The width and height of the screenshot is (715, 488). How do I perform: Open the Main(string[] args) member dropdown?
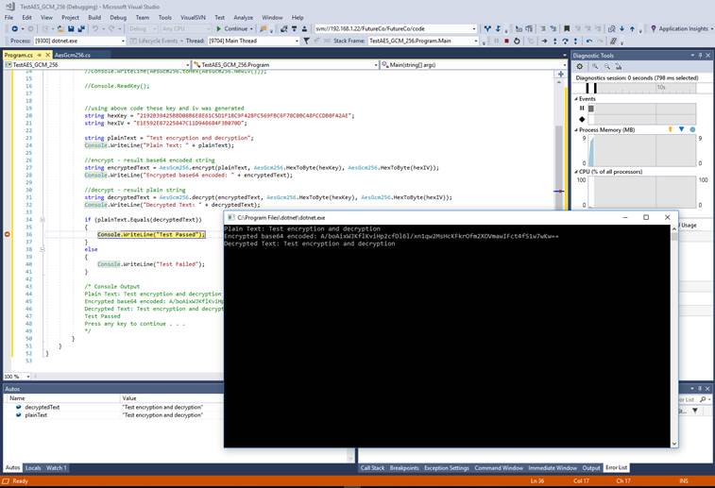pos(565,65)
